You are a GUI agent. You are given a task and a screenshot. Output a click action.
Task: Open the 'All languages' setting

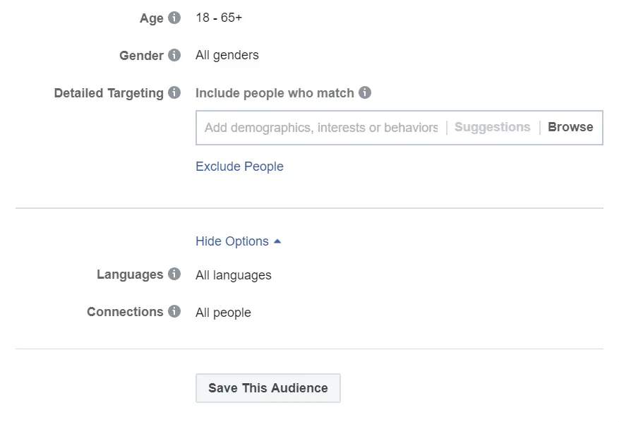[234, 275]
